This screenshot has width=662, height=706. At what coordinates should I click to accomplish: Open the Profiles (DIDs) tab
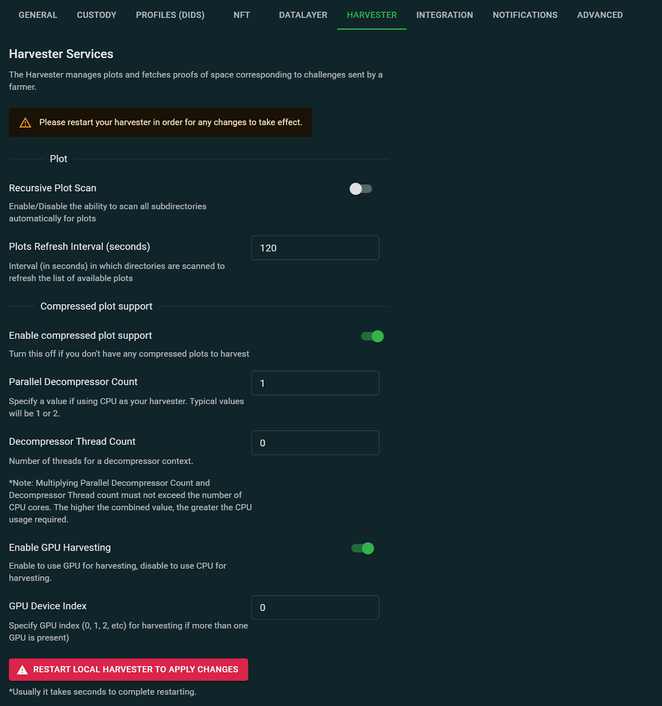point(170,15)
